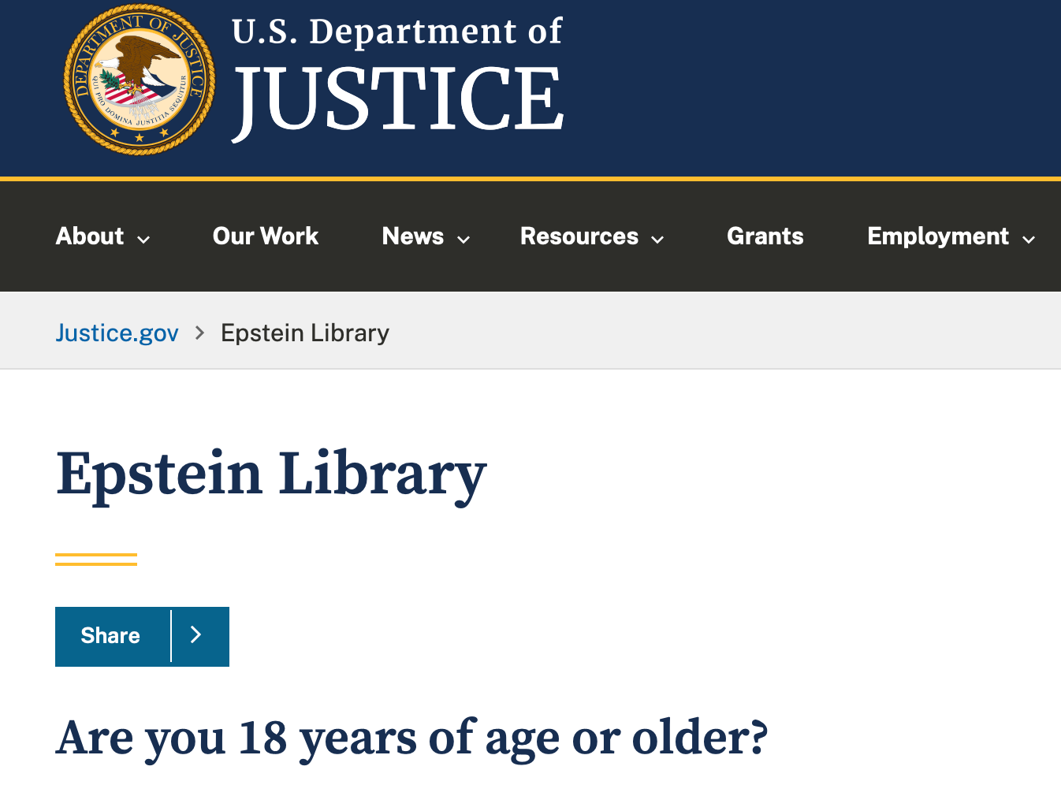The image size is (1061, 796).
Task: Expand the chevron beside About
Action: click(143, 240)
